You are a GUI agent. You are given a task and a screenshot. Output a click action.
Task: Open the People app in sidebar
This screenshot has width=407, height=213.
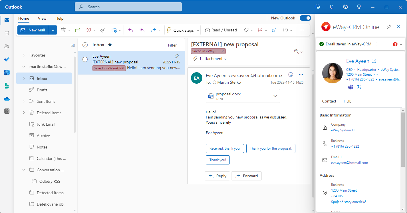[7, 46]
